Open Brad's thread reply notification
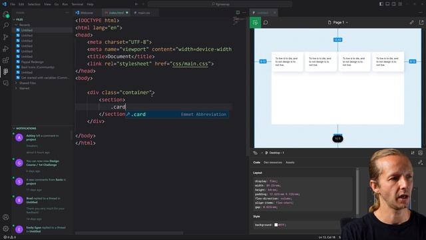This screenshot has width=426, height=240. pyautogui.click(x=42, y=208)
